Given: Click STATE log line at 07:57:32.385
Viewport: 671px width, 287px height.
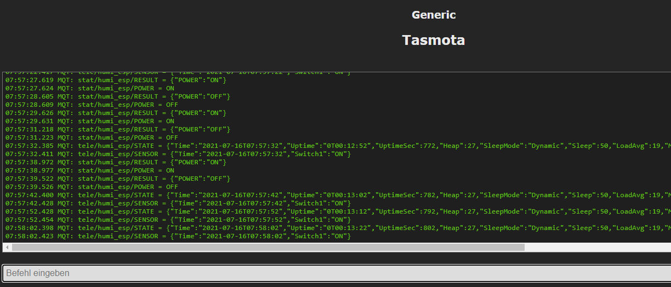Looking at the screenshot, I should (x=338, y=146).
